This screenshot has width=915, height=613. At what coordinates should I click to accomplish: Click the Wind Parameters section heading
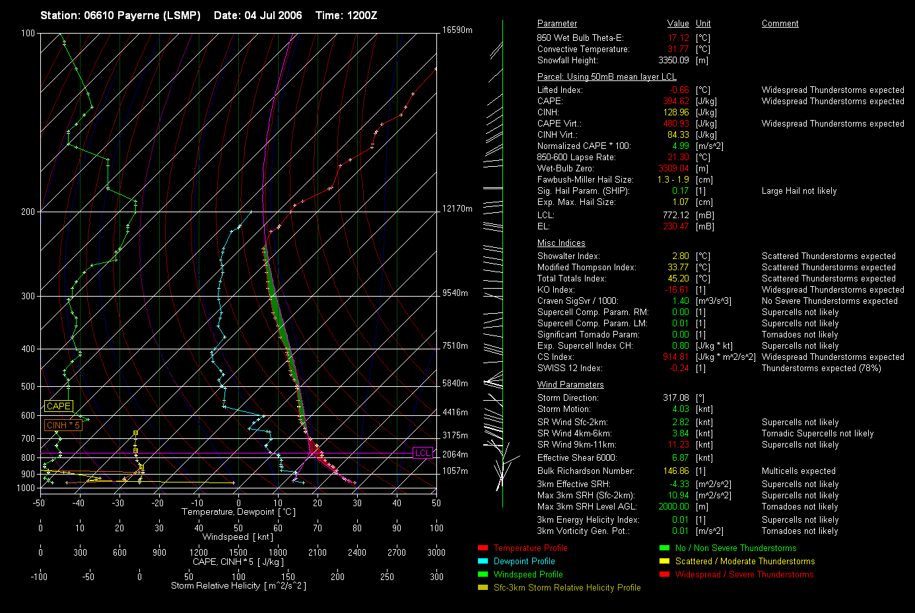point(570,385)
